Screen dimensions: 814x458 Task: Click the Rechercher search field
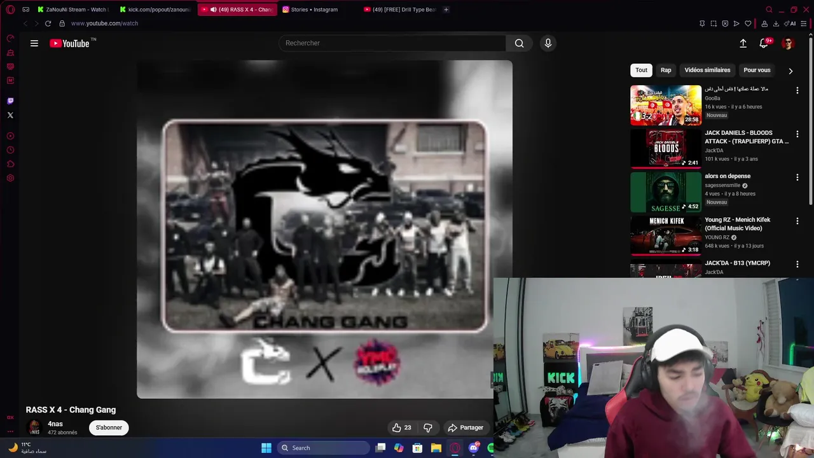[x=392, y=43]
